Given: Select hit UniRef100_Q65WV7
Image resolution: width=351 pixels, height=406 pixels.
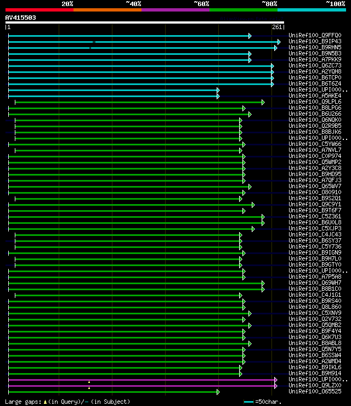Looking at the screenshot, I should 315,186.
